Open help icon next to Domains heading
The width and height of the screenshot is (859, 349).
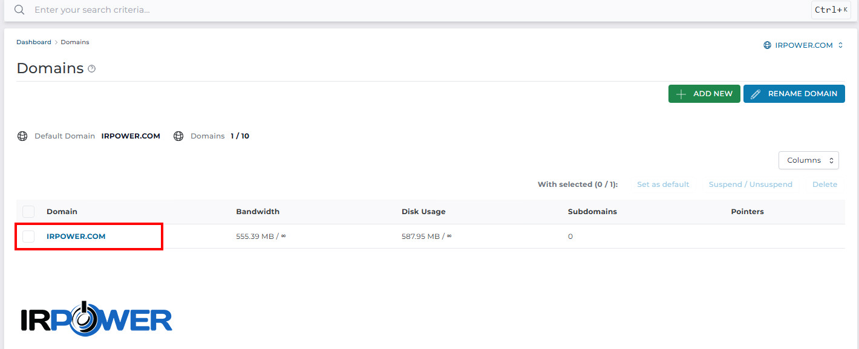(92, 69)
